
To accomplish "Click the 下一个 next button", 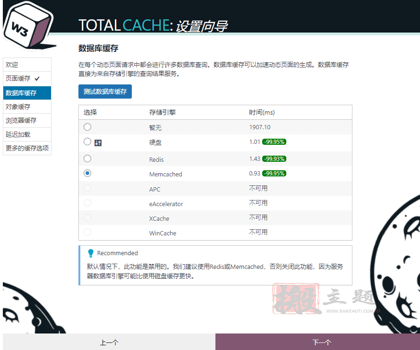I will (x=317, y=342).
